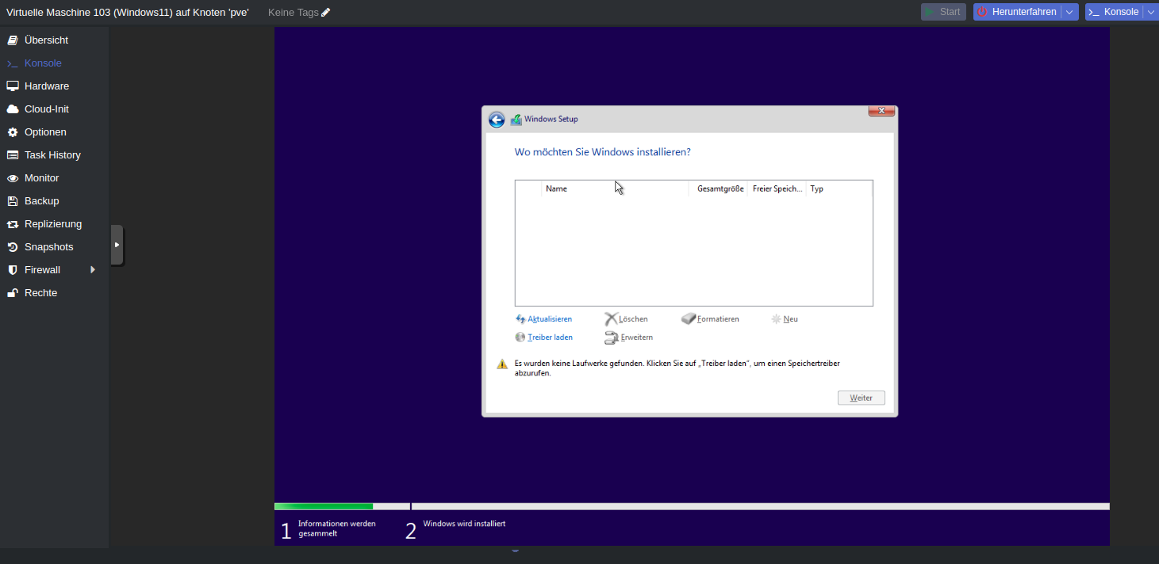Image resolution: width=1159 pixels, height=564 pixels.
Task: Edit tags with the pencil icon
Action: click(325, 13)
